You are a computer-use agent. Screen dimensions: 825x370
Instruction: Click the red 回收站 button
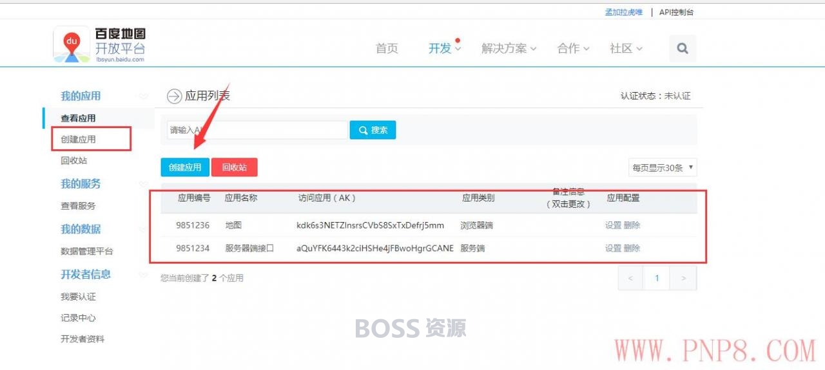coord(235,167)
